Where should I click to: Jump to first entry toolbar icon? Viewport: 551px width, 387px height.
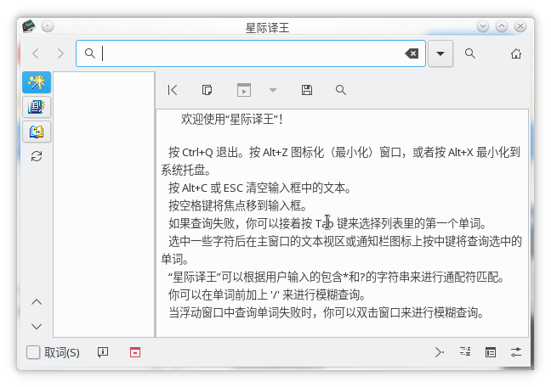pos(173,90)
